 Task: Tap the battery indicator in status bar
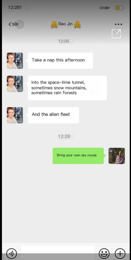point(120,8)
